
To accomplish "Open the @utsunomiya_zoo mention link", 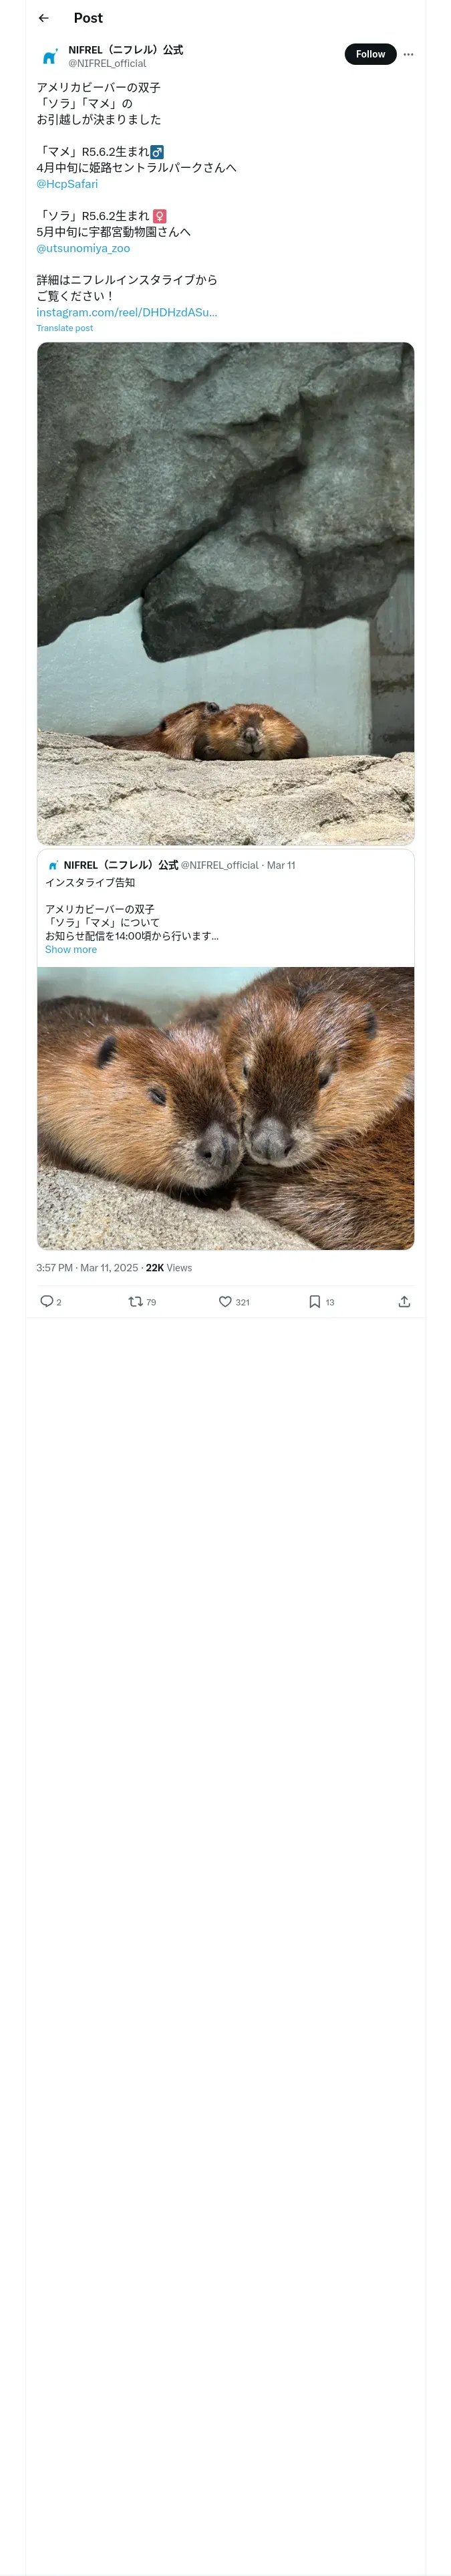I will [x=83, y=248].
